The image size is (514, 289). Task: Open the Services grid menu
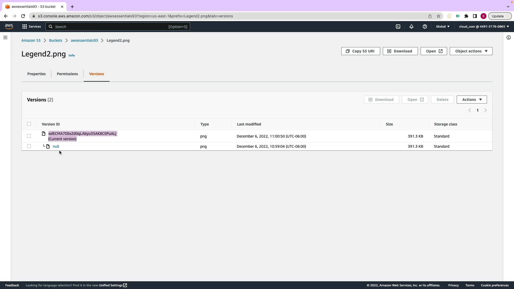point(32,26)
